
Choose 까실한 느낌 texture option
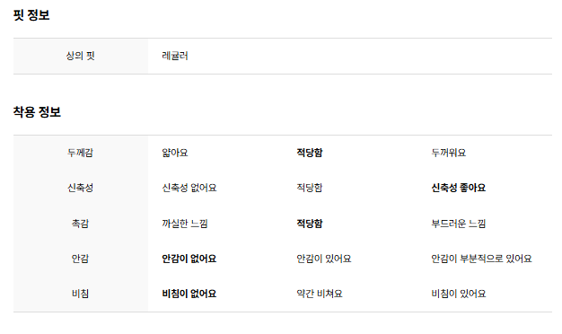185,224
